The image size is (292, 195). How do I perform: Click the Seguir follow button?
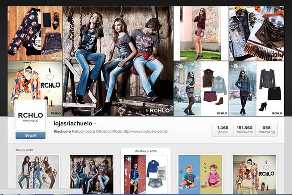(x=31, y=135)
